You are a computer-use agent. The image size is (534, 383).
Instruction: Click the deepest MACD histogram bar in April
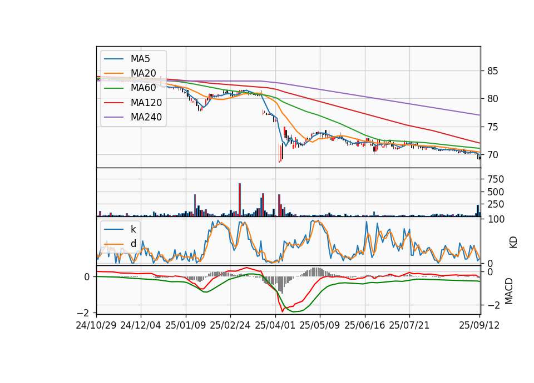coord(281,285)
